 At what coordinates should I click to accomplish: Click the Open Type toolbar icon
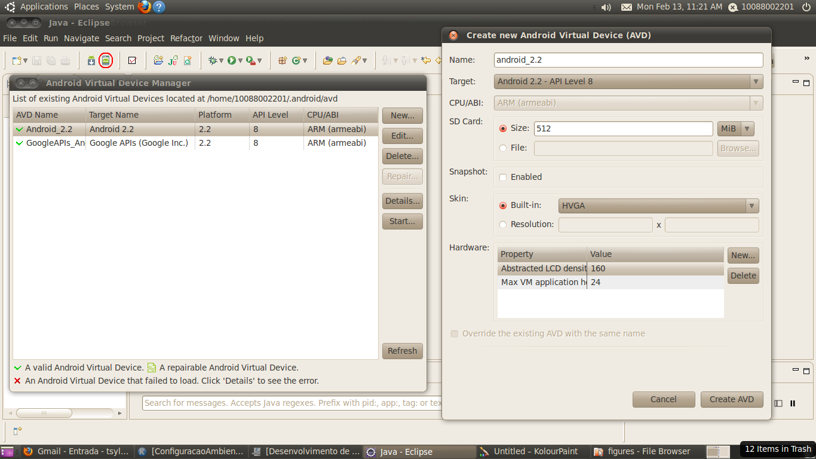tap(327, 60)
